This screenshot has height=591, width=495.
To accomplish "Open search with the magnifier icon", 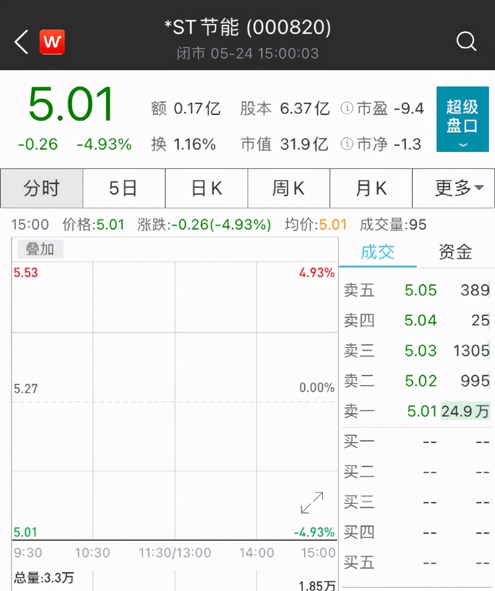I will click(466, 42).
